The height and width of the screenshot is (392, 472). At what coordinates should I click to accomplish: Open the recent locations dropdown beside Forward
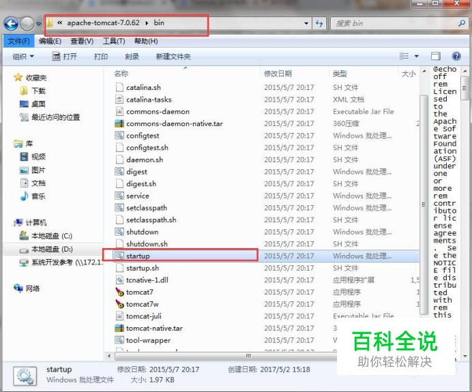click(38, 24)
